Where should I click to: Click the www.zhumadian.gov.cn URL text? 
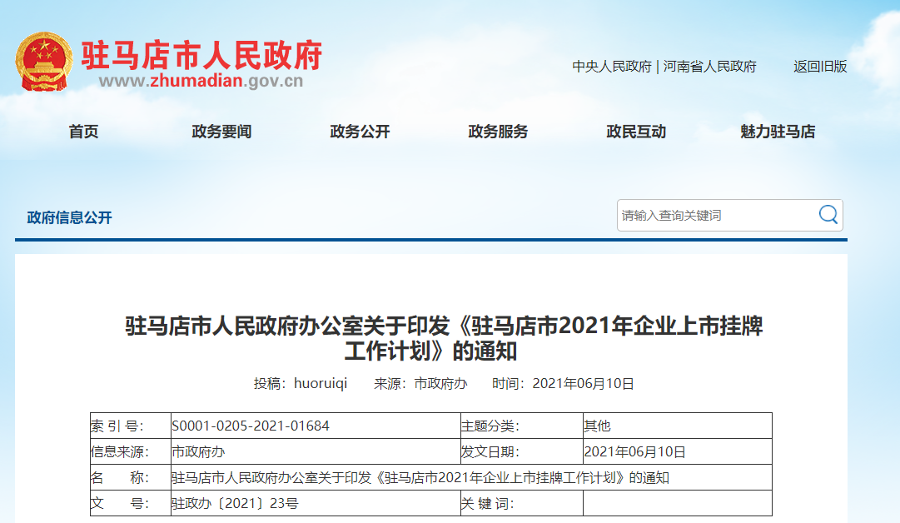pyautogui.click(x=201, y=81)
